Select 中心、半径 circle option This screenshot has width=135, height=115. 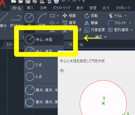click(x=44, y=40)
